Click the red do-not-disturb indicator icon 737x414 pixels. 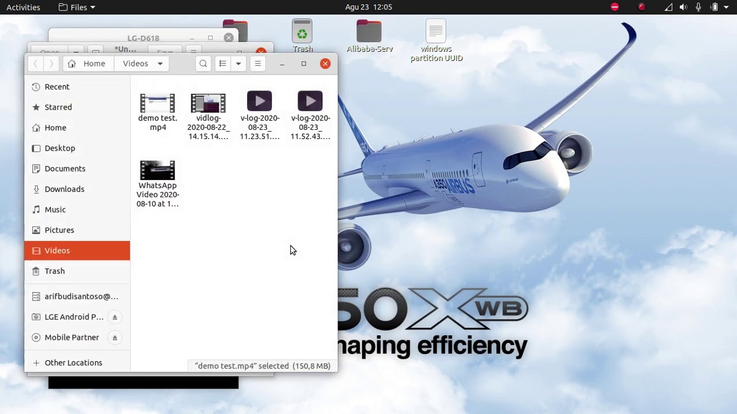coord(615,7)
